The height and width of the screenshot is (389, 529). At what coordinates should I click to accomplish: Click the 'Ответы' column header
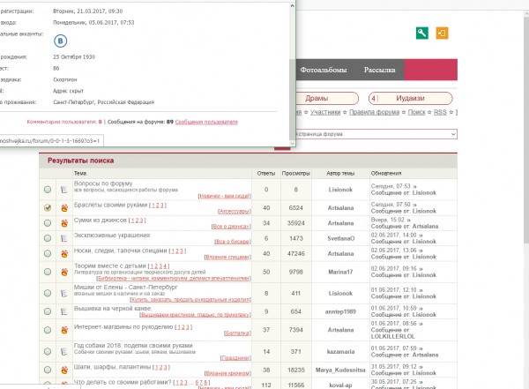[266, 173]
